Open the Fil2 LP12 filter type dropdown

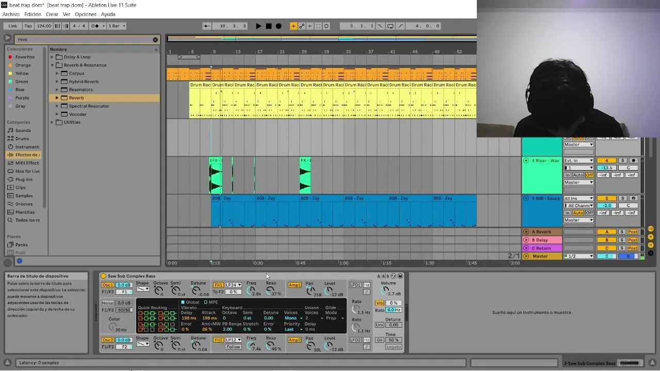(x=234, y=340)
